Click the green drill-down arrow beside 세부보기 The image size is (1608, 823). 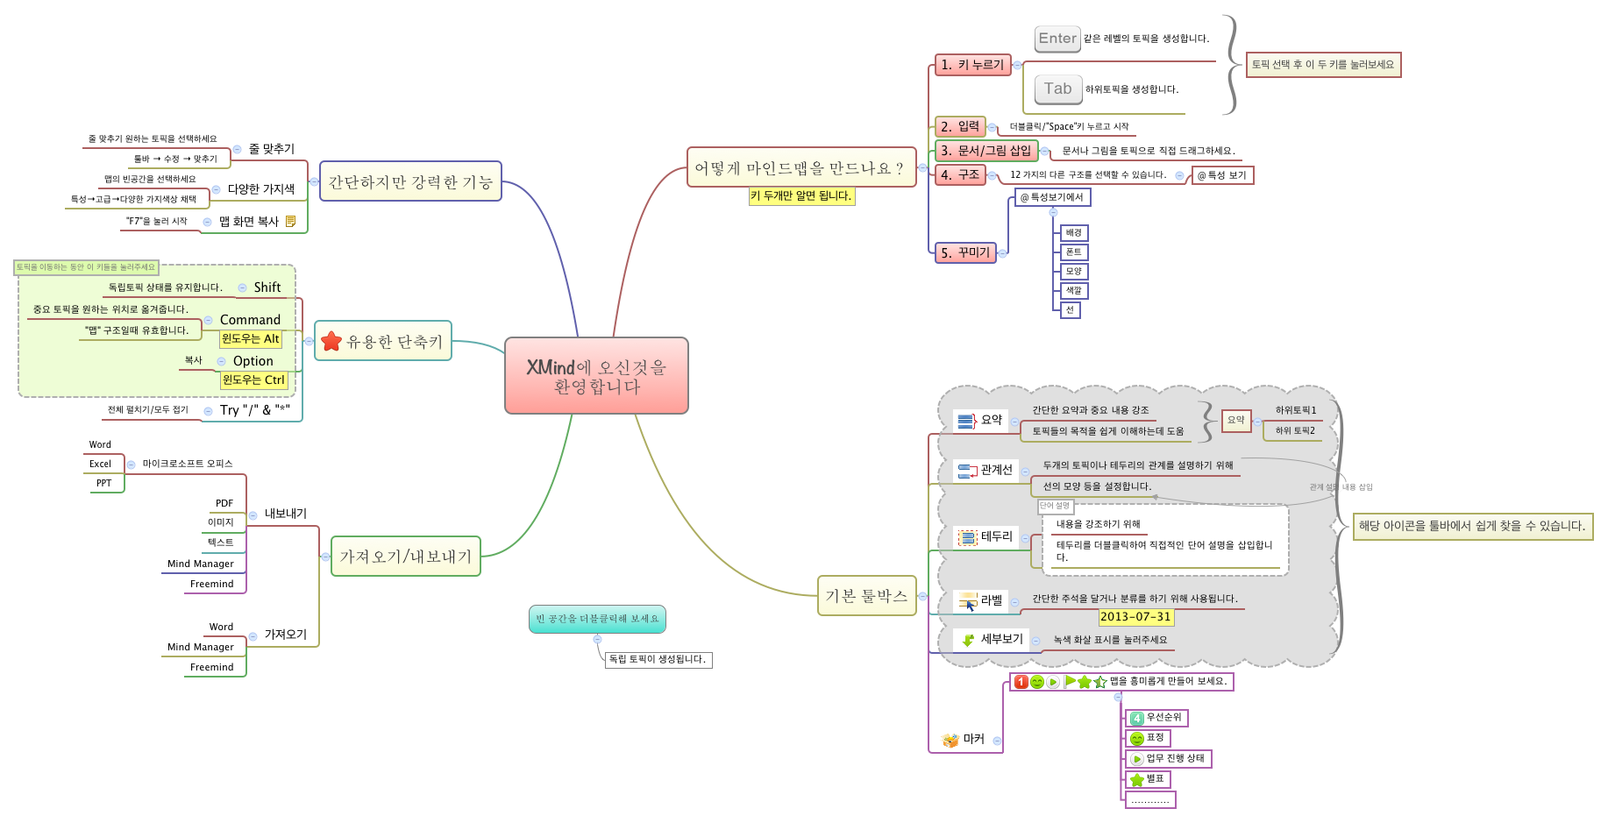(968, 640)
